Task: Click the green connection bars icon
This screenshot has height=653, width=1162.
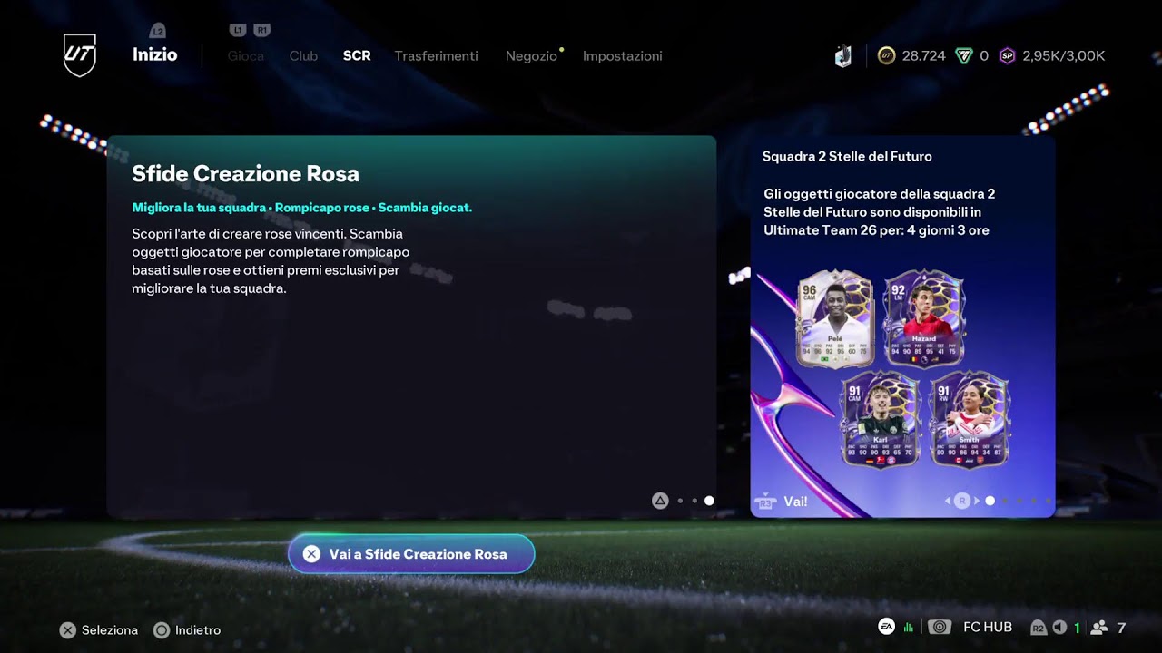Action: (909, 628)
